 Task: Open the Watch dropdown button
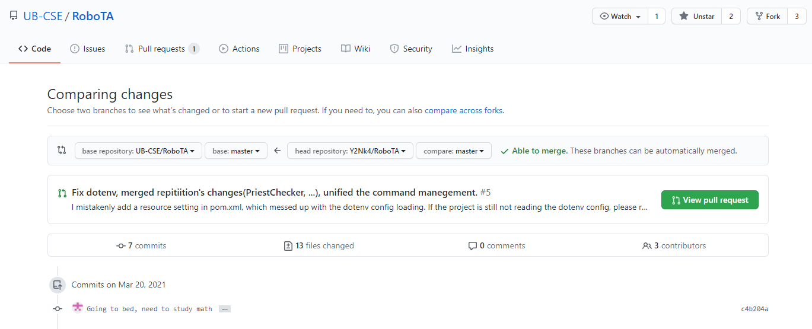pyautogui.click(x=620, y=17)
